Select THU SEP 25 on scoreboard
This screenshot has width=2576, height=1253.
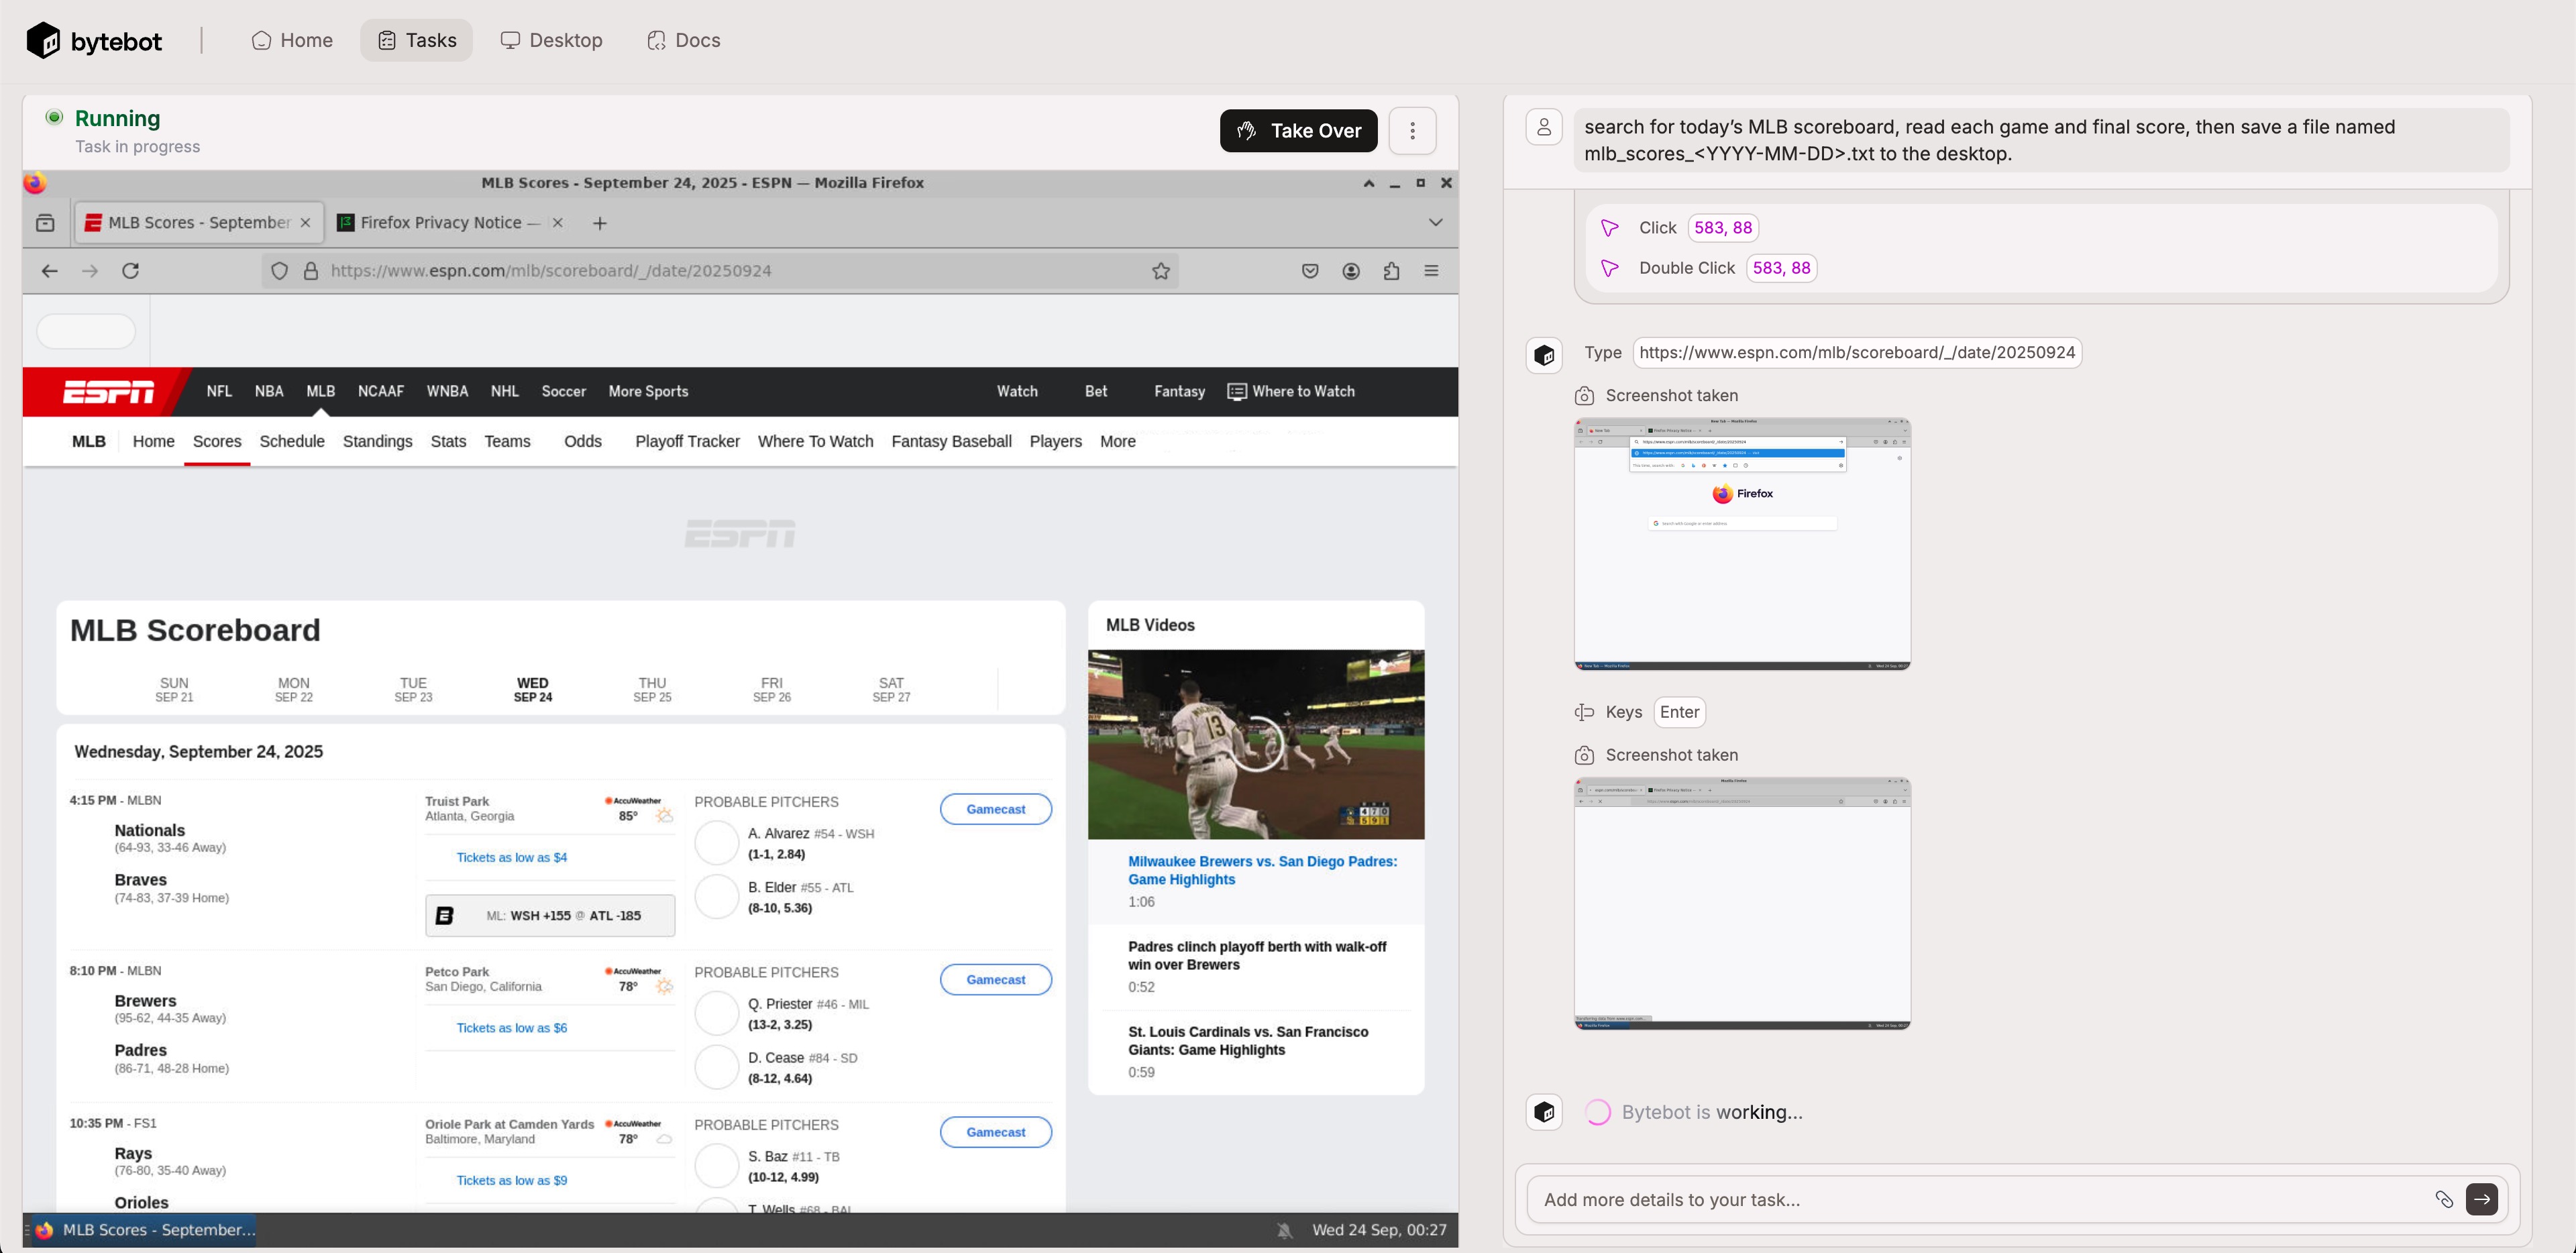[652, 689]
